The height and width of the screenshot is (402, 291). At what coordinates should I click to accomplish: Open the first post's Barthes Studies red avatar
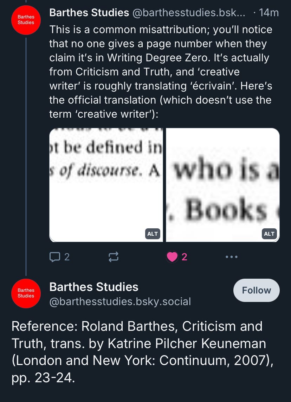coord(26,20)
